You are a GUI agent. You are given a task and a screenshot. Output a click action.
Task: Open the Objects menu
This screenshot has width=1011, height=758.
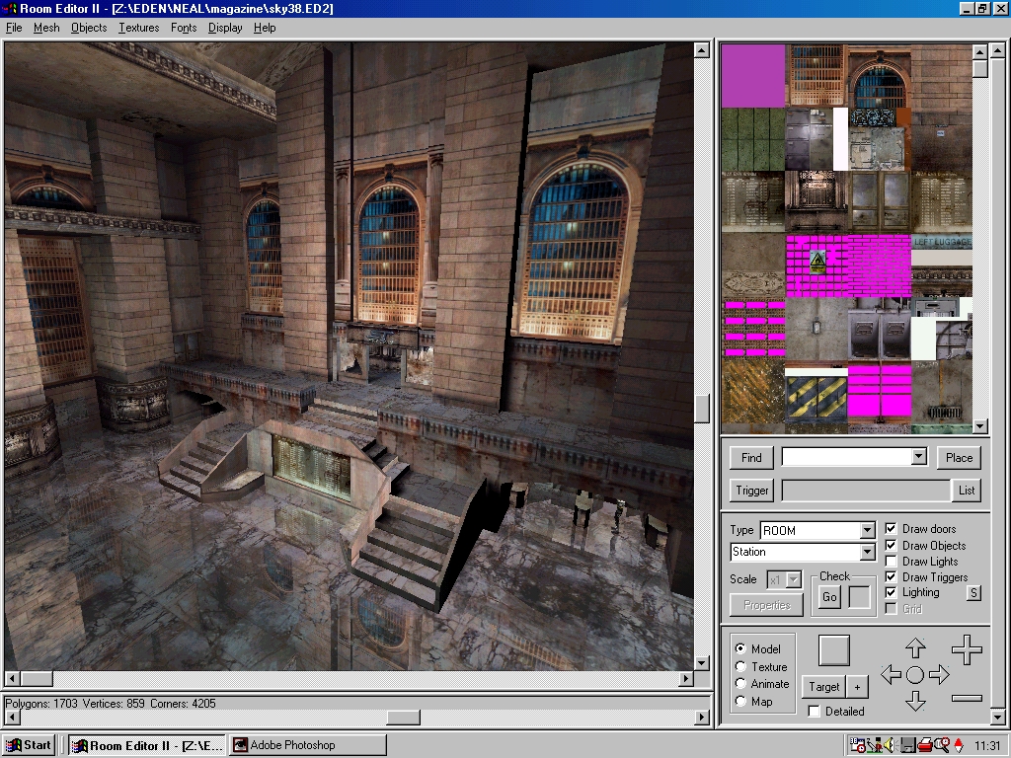coord(89,28)
